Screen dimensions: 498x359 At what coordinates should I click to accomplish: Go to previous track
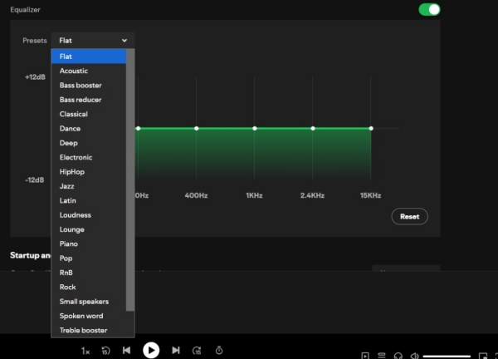coord(126,350)
